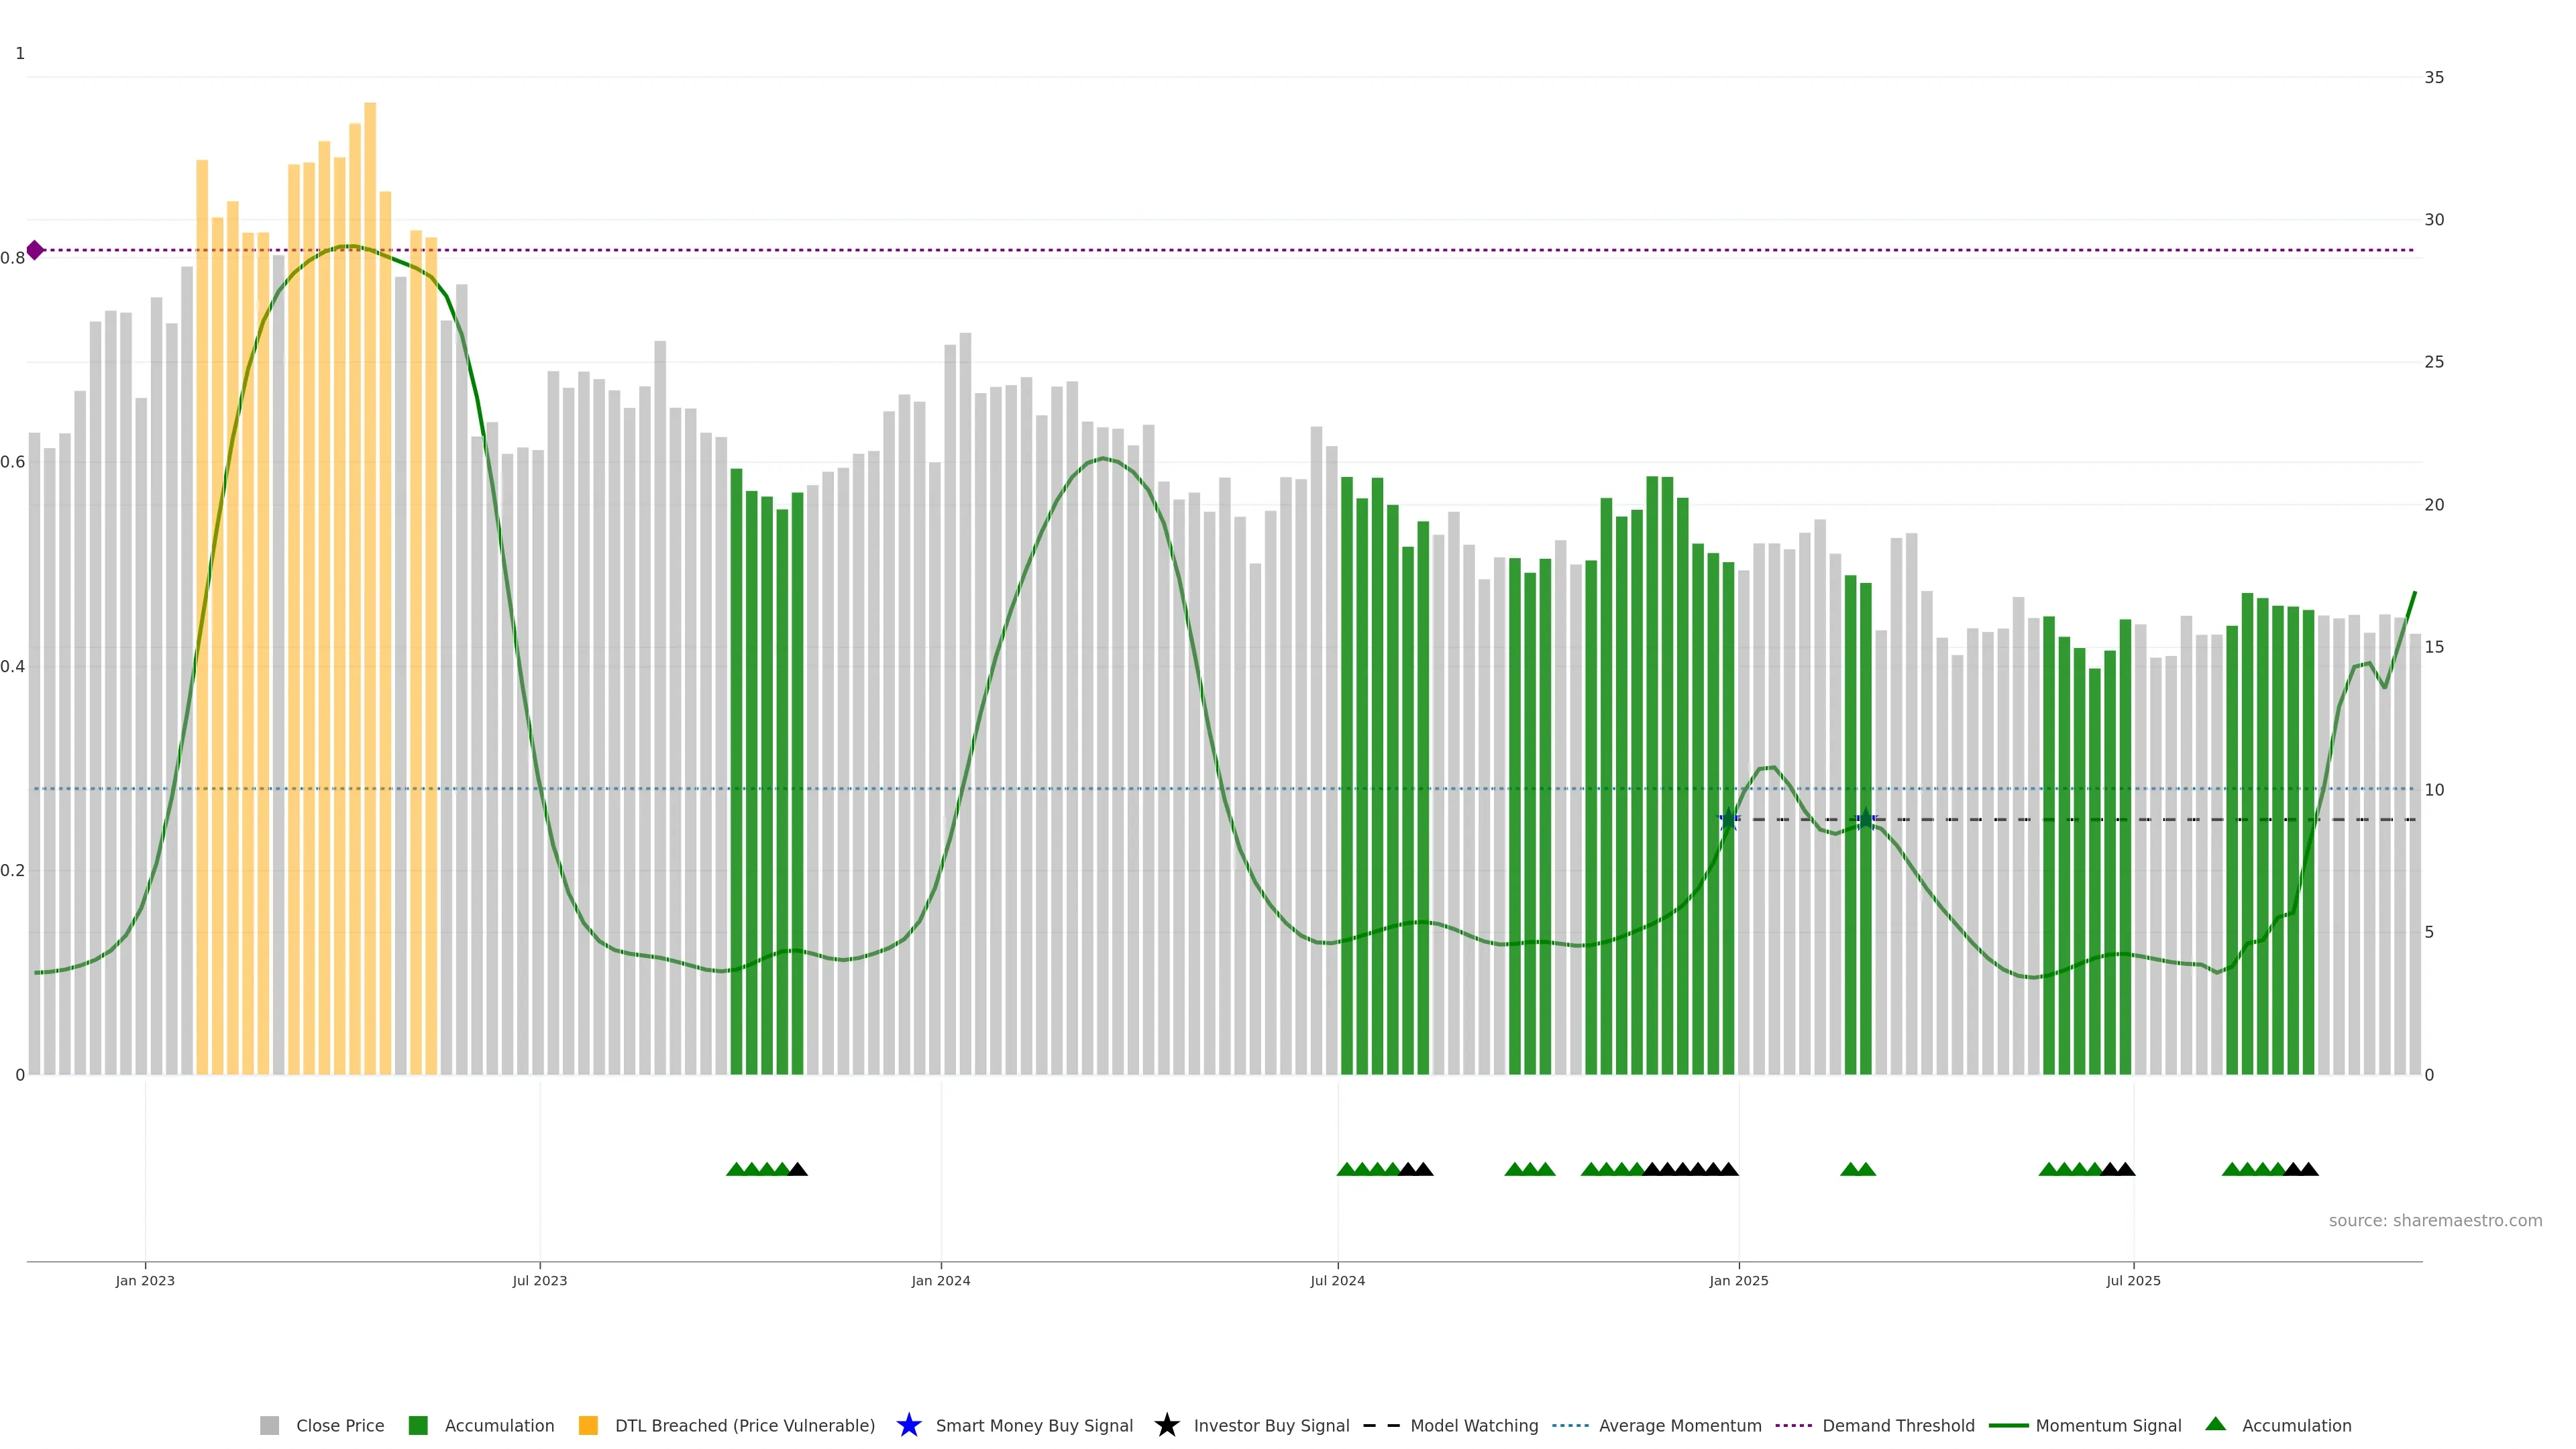Screen dimensions: 2576x1449
Task: Click the Jan 2024 axis label
Action: 940,1280
